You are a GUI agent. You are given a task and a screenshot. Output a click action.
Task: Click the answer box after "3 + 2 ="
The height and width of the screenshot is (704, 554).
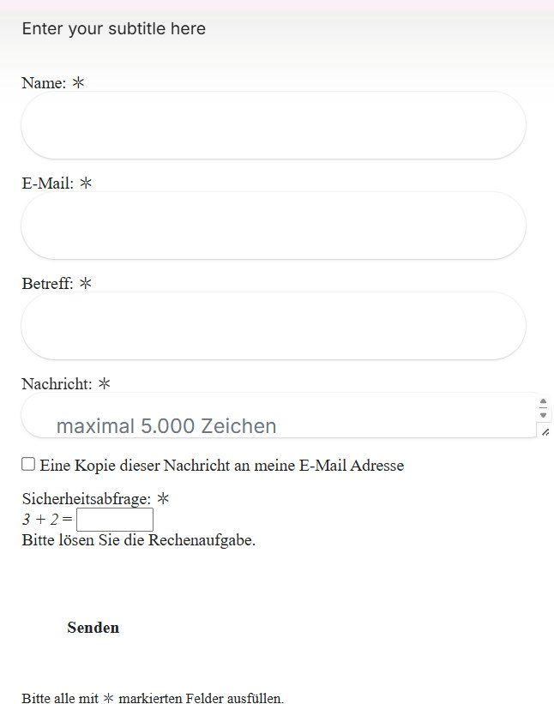[x=115, y=520]
